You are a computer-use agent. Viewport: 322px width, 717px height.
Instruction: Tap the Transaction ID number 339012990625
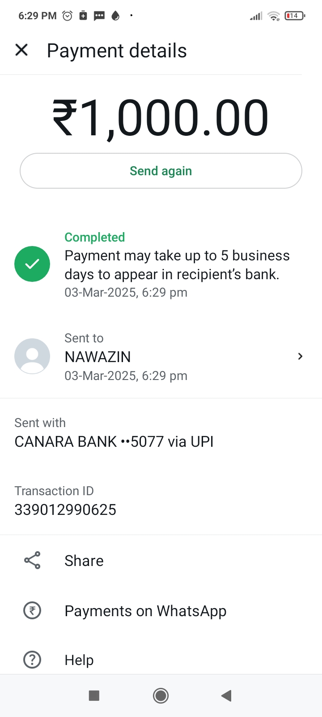tap(65, 510)
